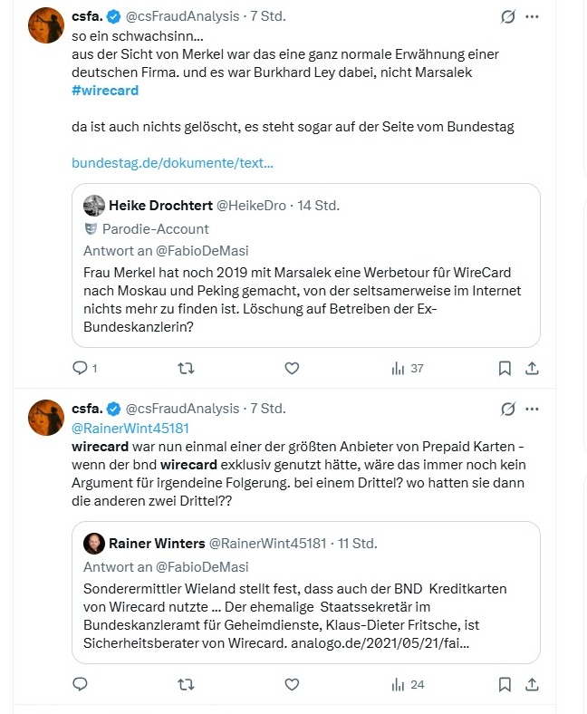View analytics showing 37 views
587x714 pixels.
407,368
